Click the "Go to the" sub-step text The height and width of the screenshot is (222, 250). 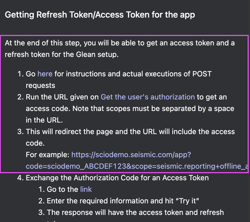[62, 189]
